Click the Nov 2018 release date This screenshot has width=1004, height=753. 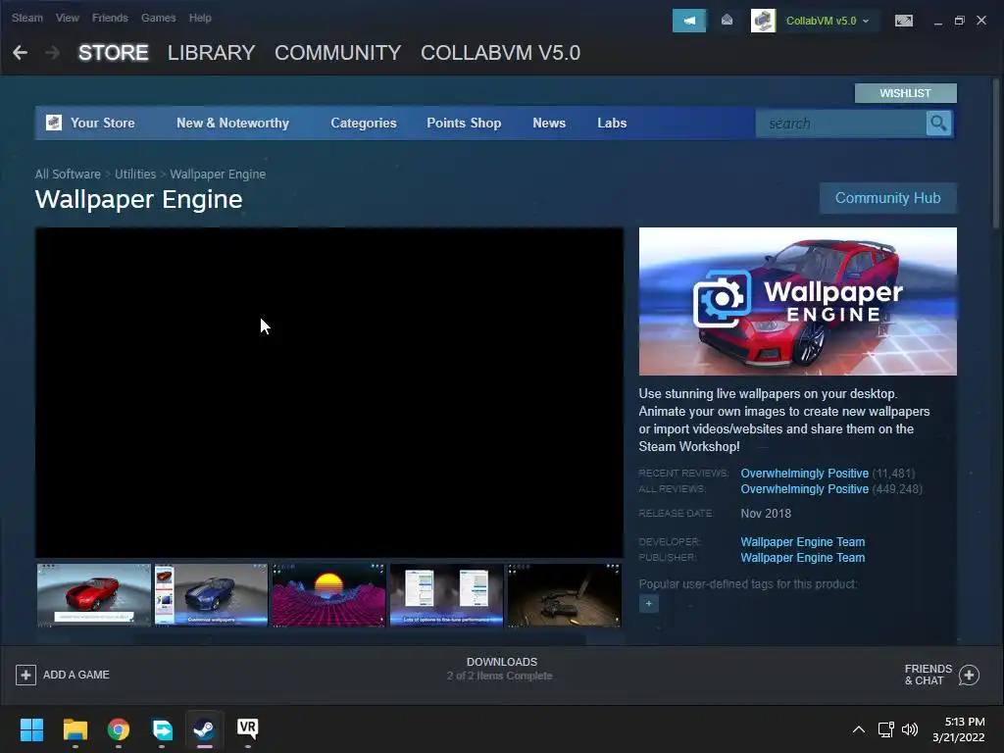click(x=766, y=514)
